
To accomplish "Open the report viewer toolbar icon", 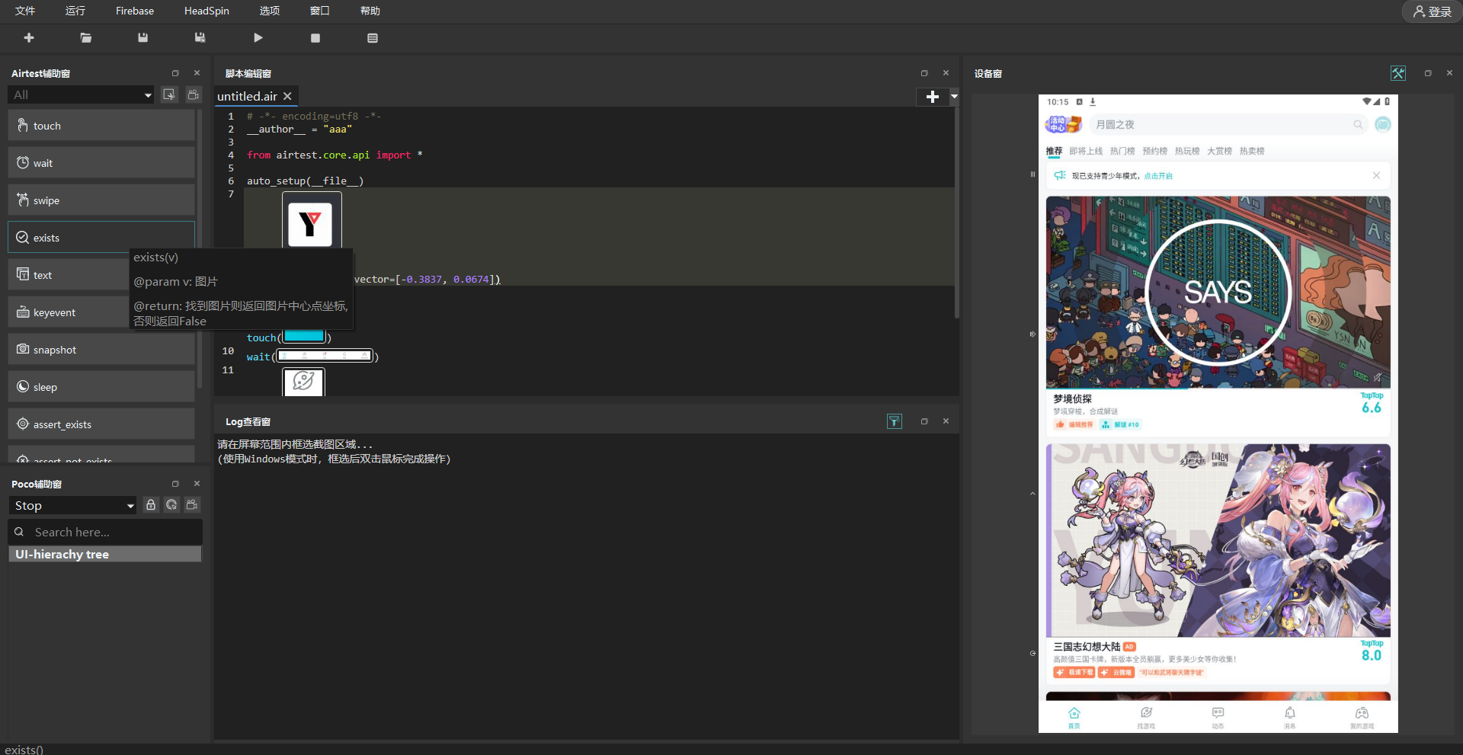I will click(x=373, y=38).
